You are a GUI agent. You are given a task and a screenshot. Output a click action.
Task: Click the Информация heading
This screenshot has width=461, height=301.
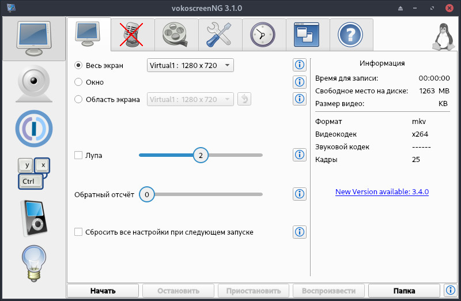(382, 63)
